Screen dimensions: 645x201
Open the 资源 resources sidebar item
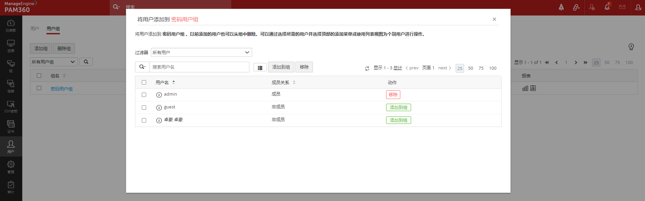click(x=11, y=46)
